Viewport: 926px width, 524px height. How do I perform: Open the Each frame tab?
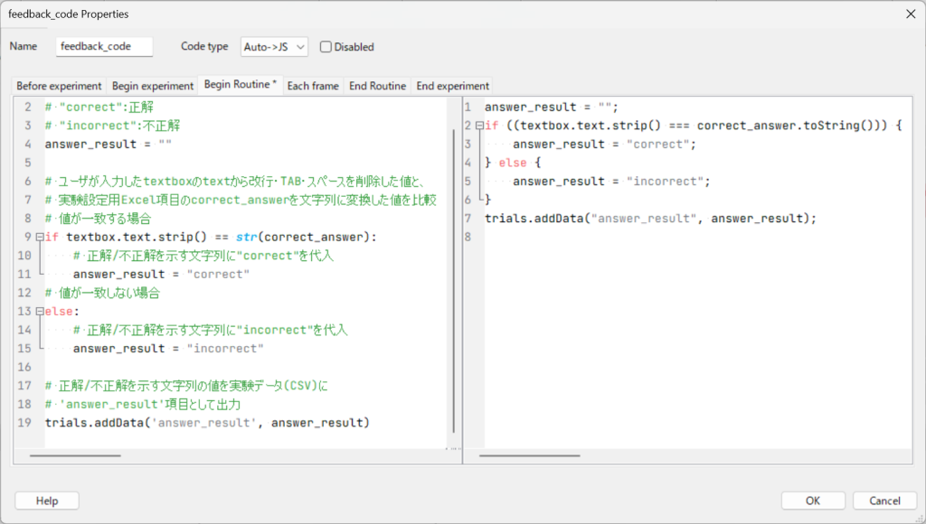pos(312,86)
